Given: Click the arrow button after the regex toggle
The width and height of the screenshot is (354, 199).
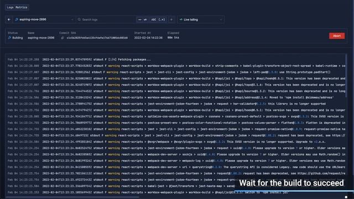Looking at the screenshot, I should pos(171,20).
